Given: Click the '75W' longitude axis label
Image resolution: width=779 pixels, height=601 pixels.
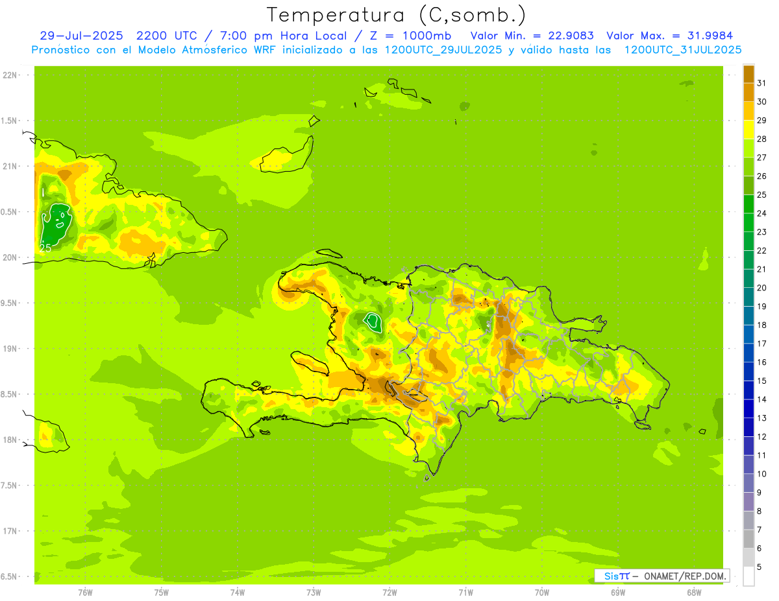Looking at the screenshot, I should [x=161, y=593].
